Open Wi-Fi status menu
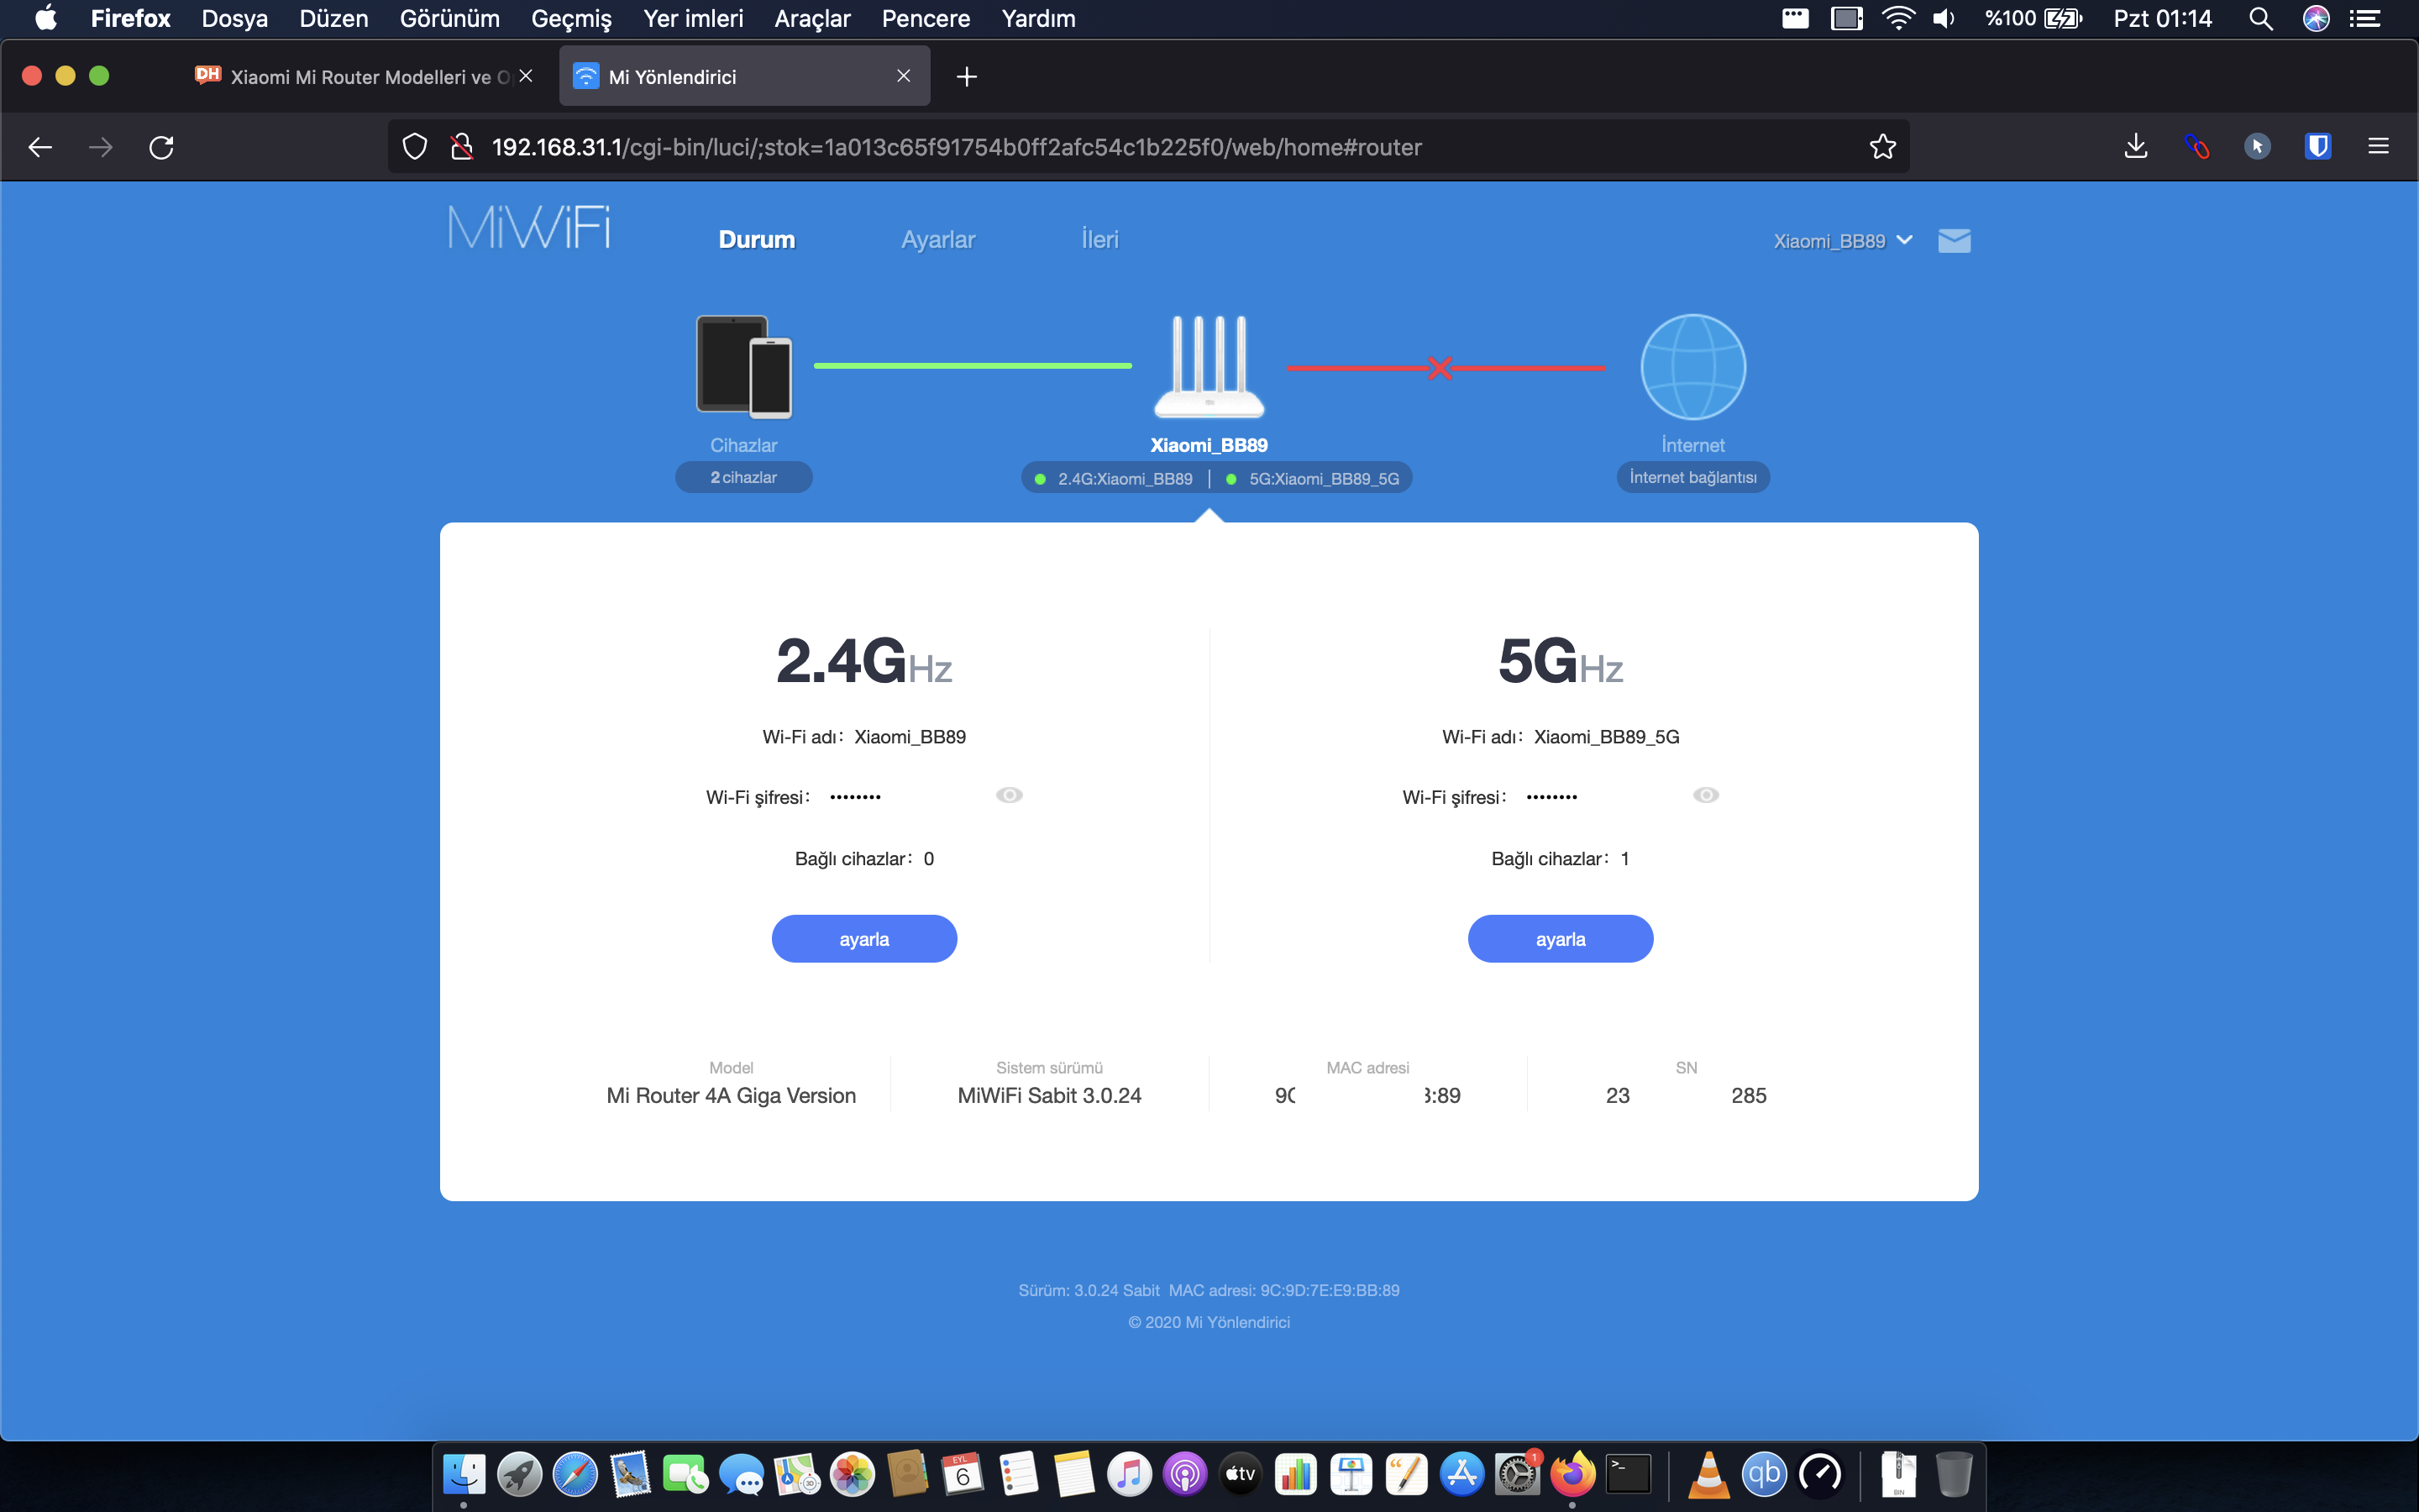 pyautogui.click(x=1897, y=19)
